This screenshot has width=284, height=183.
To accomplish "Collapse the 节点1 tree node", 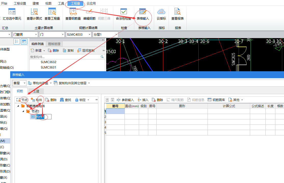I will pos(23,111).
